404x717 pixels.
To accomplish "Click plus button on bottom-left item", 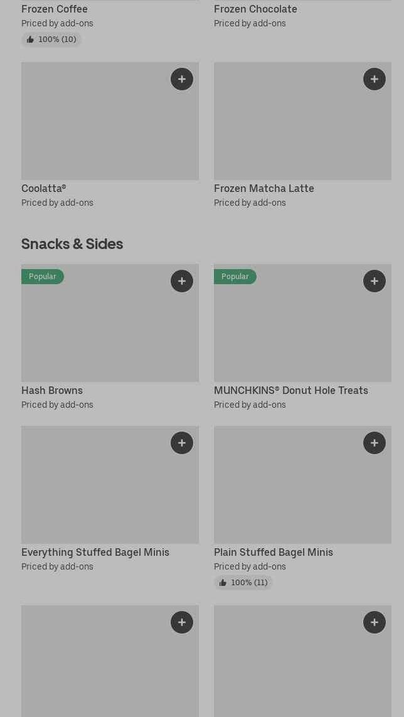I will 182,622.
